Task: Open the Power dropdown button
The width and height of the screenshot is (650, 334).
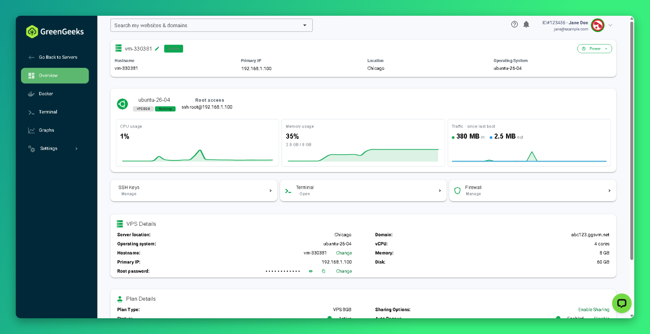Action: click(x=595, y=49)
